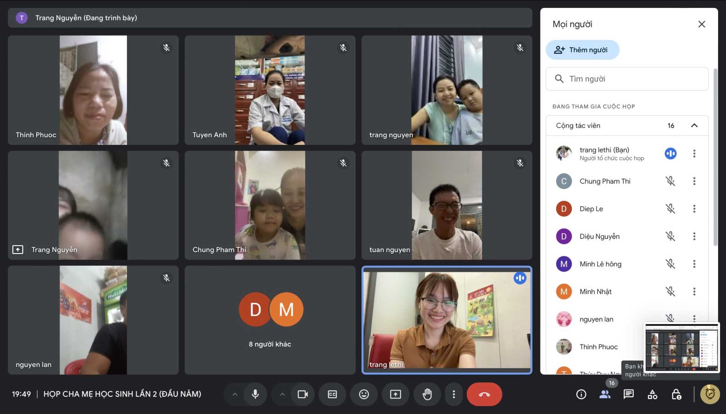Toggle closed captions CC button

point(332,394)
